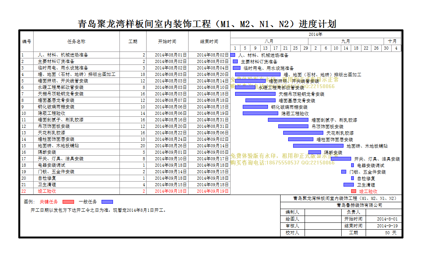Click the 负责人 label in title block
The width and height of the screenshot is (421, 256).
[x=353, y=212]
